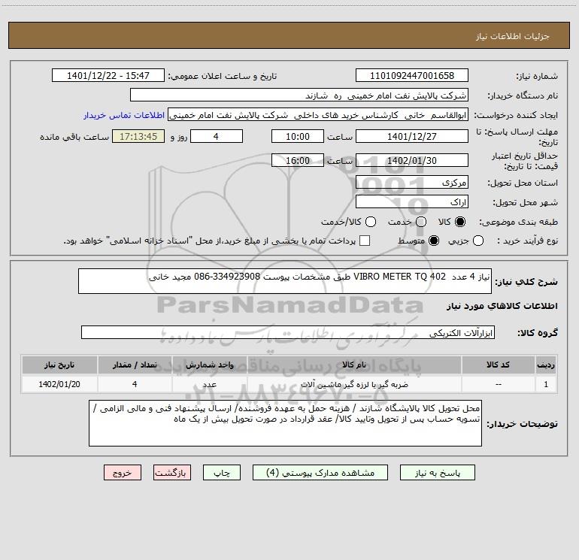The height and width of the screenshot is (560, 579).
Task: Click the goods group field ابزارآلات الکتریکی
Action: [x=288, y=332]
